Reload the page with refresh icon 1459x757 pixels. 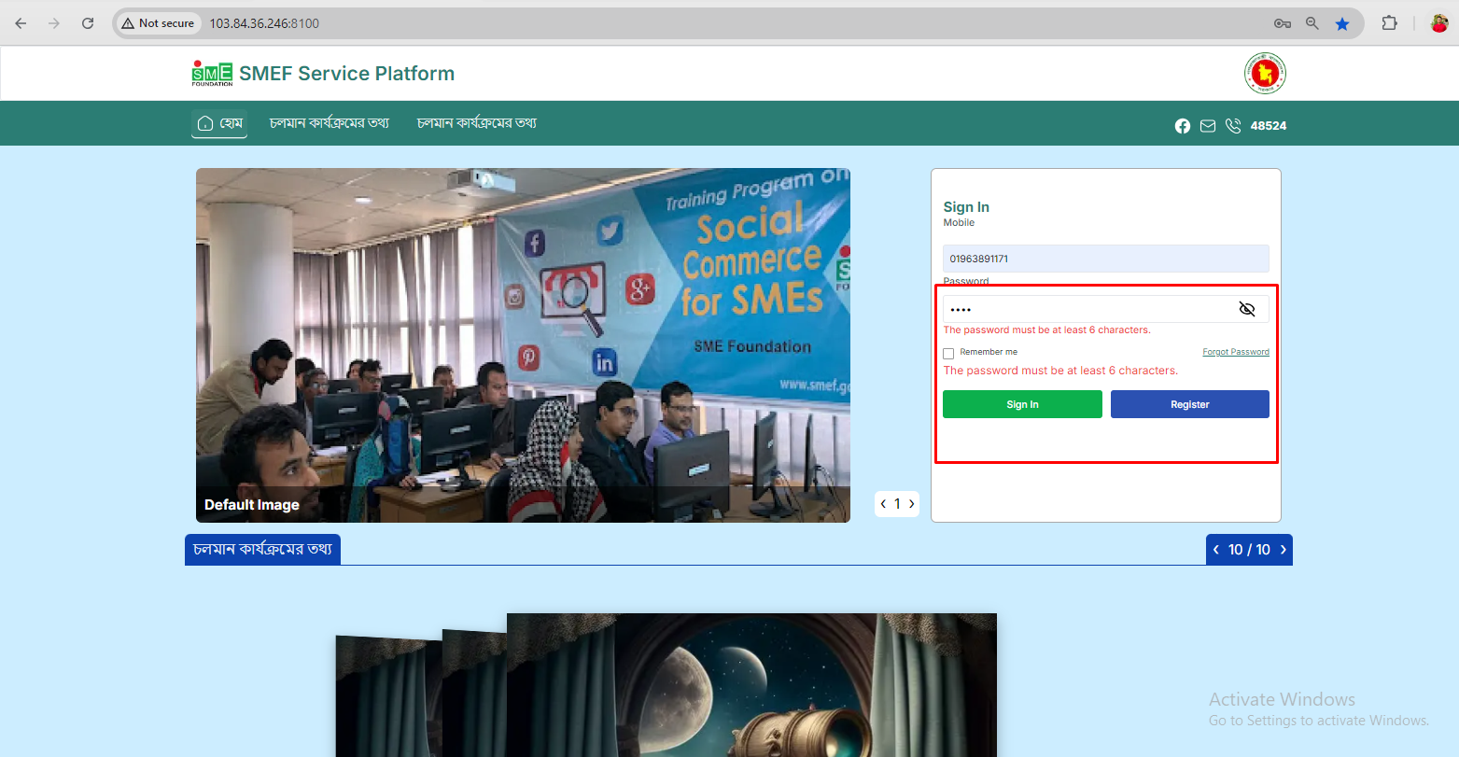[x=88, y=23]
